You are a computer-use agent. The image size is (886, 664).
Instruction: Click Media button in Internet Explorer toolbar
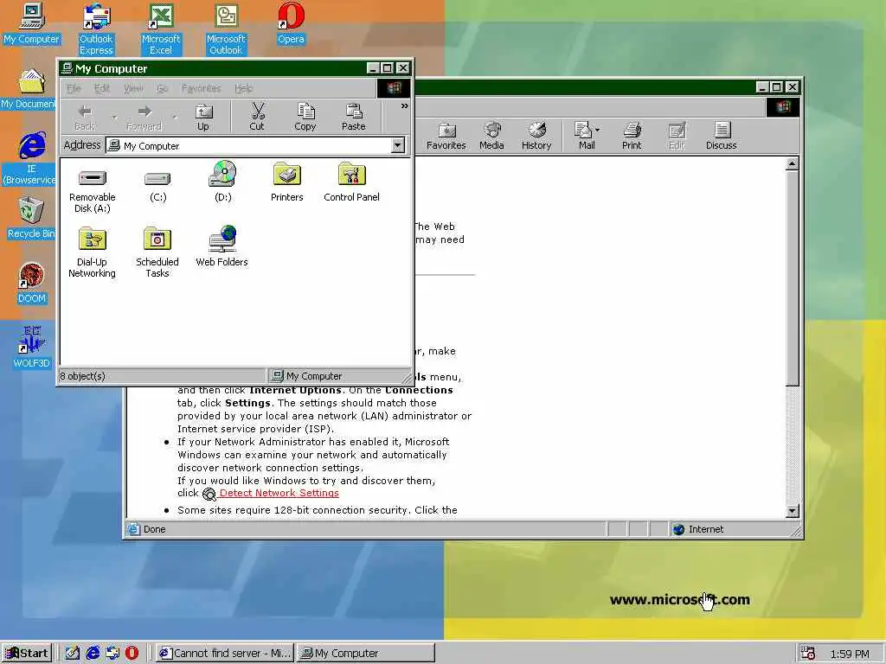click(491, 137)
